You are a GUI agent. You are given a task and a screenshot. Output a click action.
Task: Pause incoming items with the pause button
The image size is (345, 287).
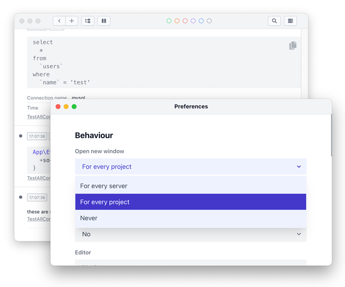coord(104,21)
